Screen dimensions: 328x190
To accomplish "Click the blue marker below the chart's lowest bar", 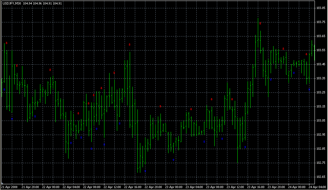I will pyautogui.click(x=145, y=171).
